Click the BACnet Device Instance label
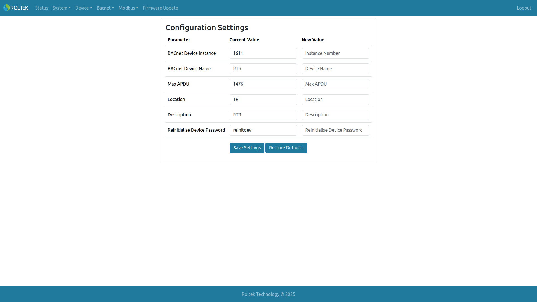This screenshot has width=537, height=302. (192, 53)
